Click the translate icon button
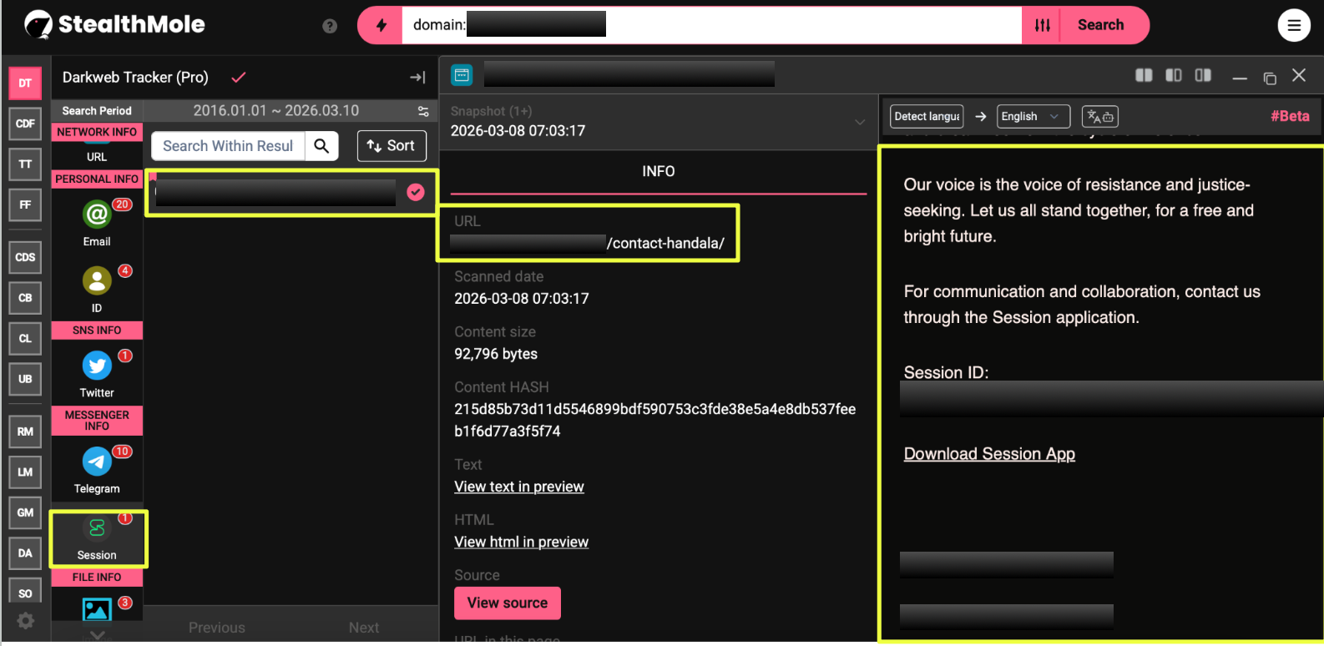The height and width of the screenshot is (646, 1324). (x=1099, y=117)
